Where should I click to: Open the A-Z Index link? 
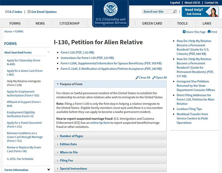pyautogui.click(x=15, y=12)
